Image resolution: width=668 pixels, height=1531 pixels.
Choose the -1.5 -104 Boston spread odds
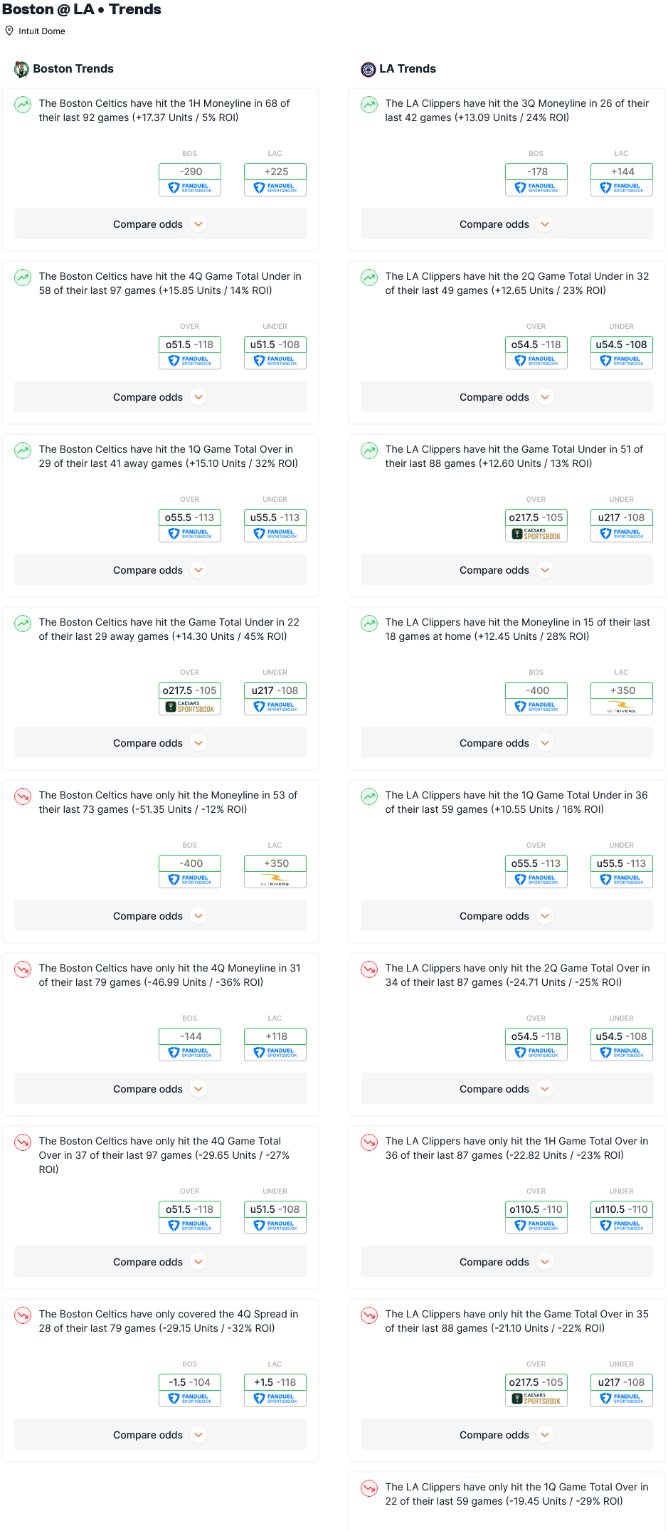click(x=190, y=1382)
